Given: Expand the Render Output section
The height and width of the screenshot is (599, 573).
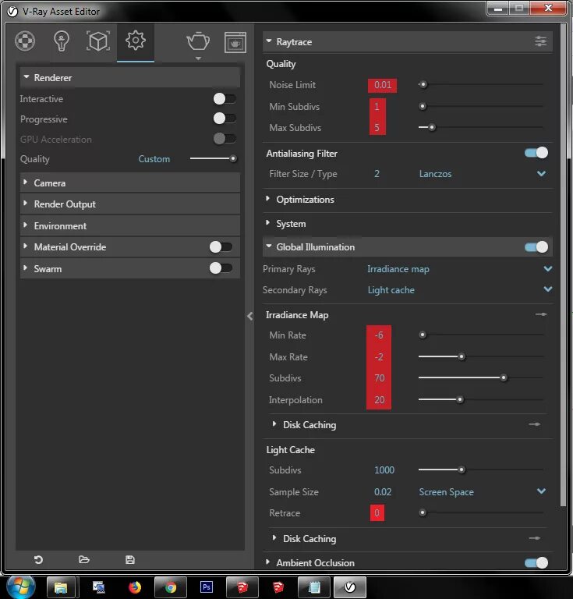Looking at the screenshot, I should 129,204.
